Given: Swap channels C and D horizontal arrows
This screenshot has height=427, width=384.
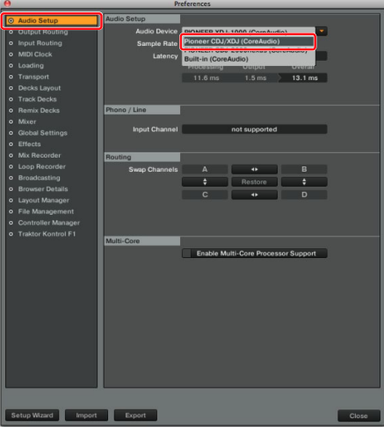Looking at the screenshot, I should pyautogui.click(x=254, y=195).
